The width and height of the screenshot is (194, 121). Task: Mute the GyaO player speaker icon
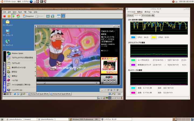(102, 83)
